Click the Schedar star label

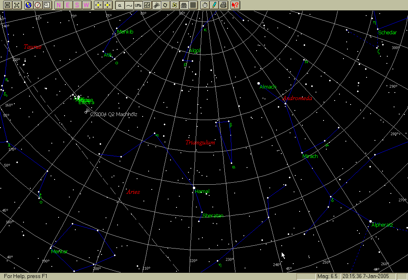click(387, 33)
